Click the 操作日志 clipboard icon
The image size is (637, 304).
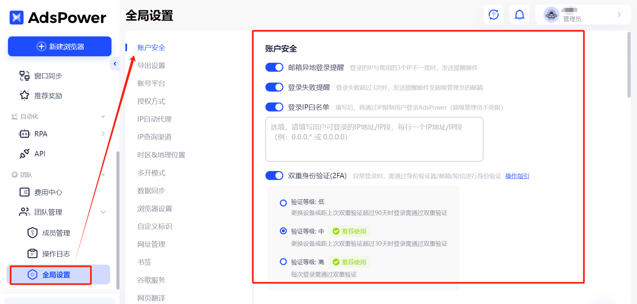(x=32, y=254)
